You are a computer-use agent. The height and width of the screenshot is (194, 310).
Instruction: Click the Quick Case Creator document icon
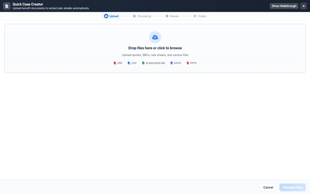tap(7, 6)
